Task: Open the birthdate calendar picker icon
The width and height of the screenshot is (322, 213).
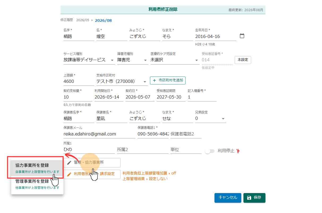Action: (242, 36)
